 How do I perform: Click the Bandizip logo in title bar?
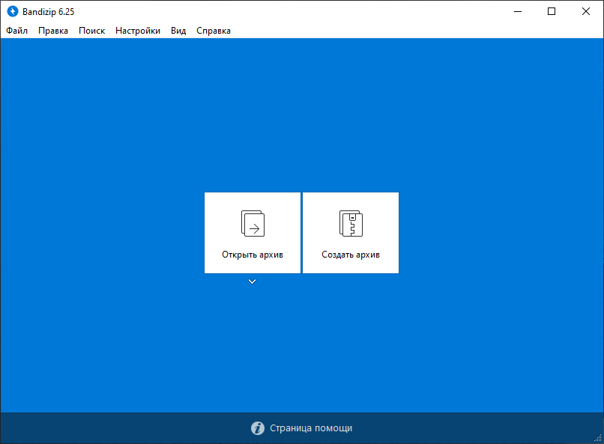[x=13, y=11]
